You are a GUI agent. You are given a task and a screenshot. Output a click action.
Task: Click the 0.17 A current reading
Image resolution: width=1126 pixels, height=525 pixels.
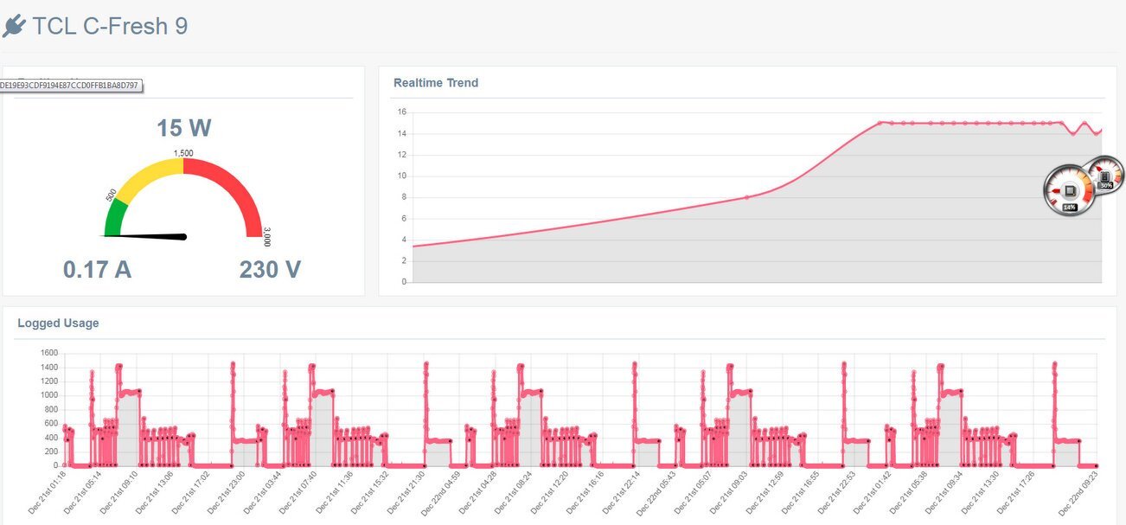tap(97, 270)
